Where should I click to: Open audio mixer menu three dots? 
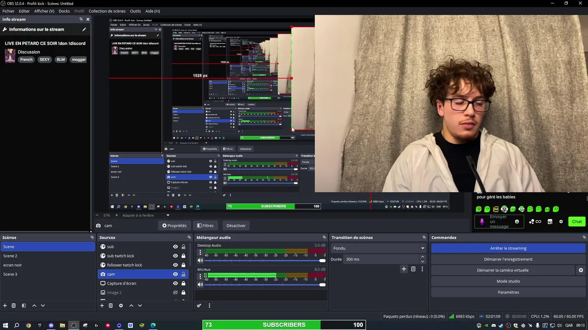[209, 306]
